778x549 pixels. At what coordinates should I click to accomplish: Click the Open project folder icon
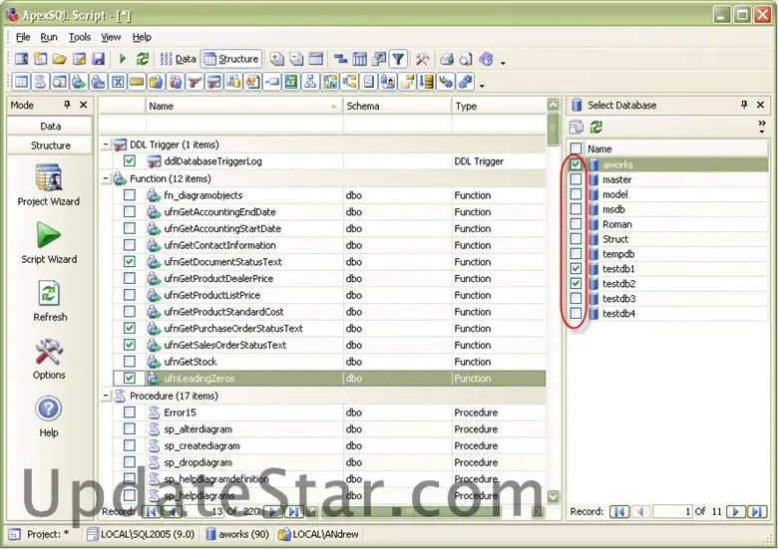60,59
